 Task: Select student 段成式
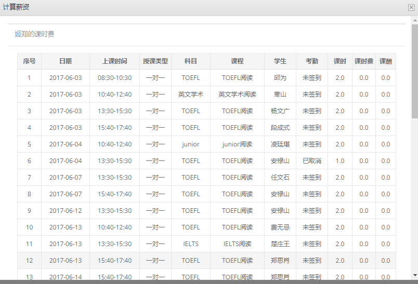click(280, 128)
